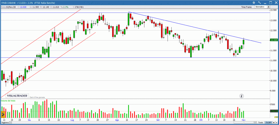Screen dimensions: 279x125
Task: Click the 'Lug' date axis label
Action: click(72, 120)
